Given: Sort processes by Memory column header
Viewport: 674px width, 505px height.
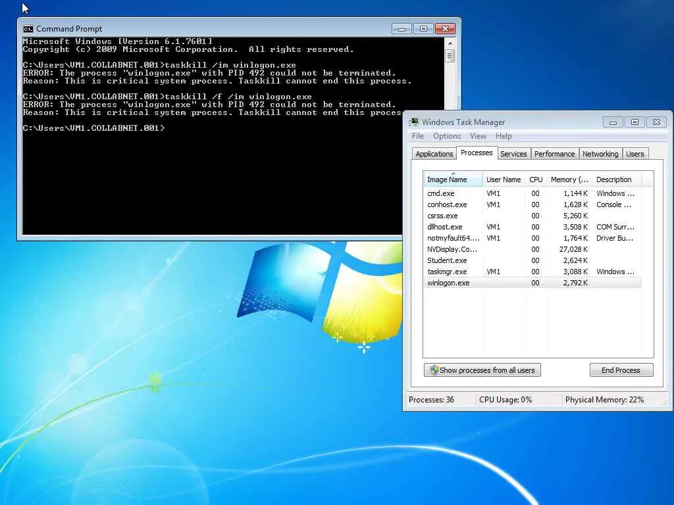Looking at the screenshot, I should pos(569,180).
